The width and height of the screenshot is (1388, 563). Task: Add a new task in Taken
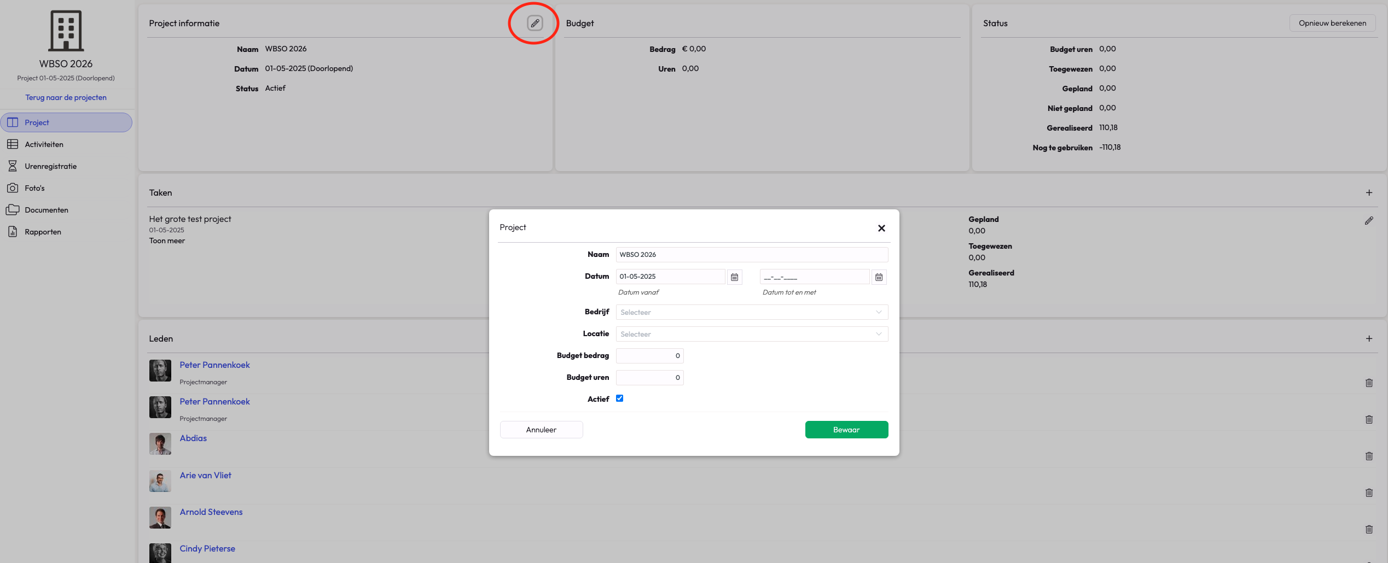pyautogui.click(x=1369, y=192)
